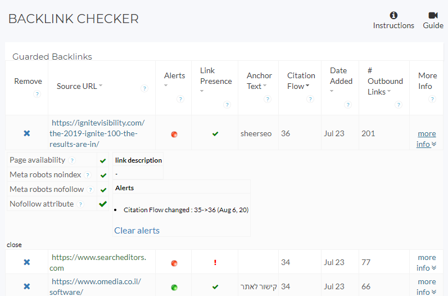Select the 'link description' header cell
448x296 pixels.
point(138,160)
